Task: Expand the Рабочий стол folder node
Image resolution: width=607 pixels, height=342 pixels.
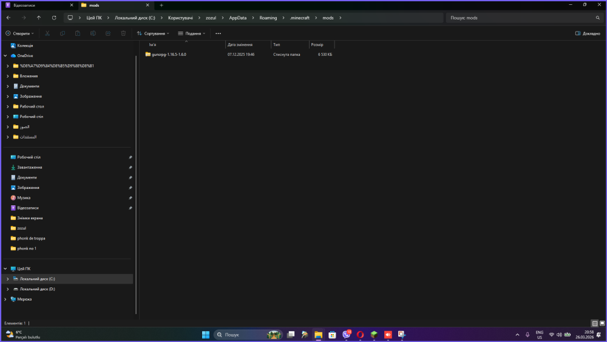Action: [x=8, y=106]
